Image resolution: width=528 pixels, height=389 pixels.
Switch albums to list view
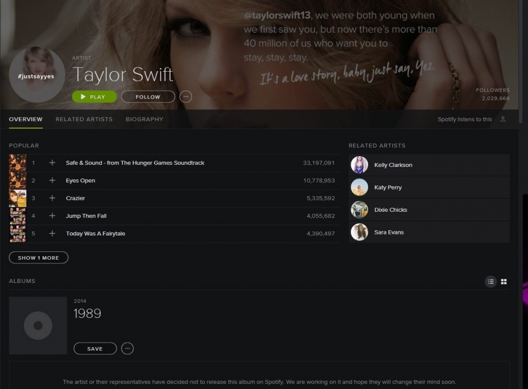coord(491,281)
